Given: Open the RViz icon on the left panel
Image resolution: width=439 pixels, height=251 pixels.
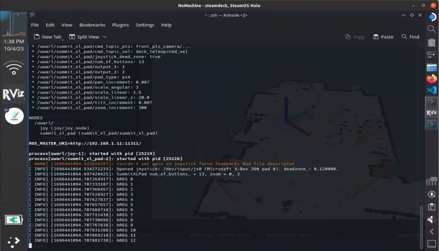Looking at the screenshot, I should (x=14, y=94).
